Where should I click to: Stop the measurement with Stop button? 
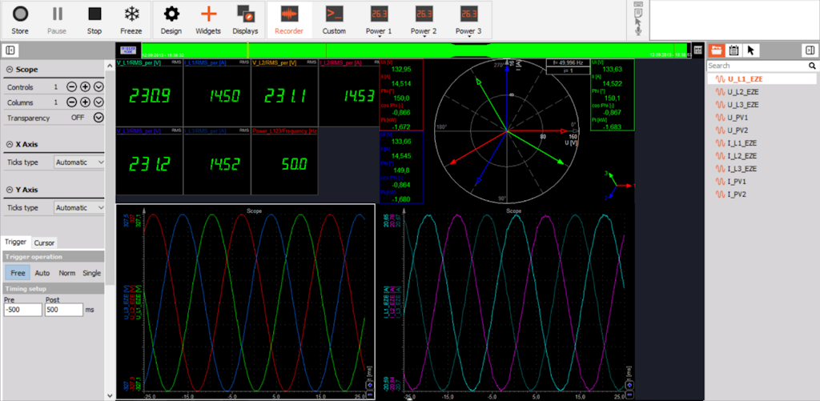click(x=94, y=20)
